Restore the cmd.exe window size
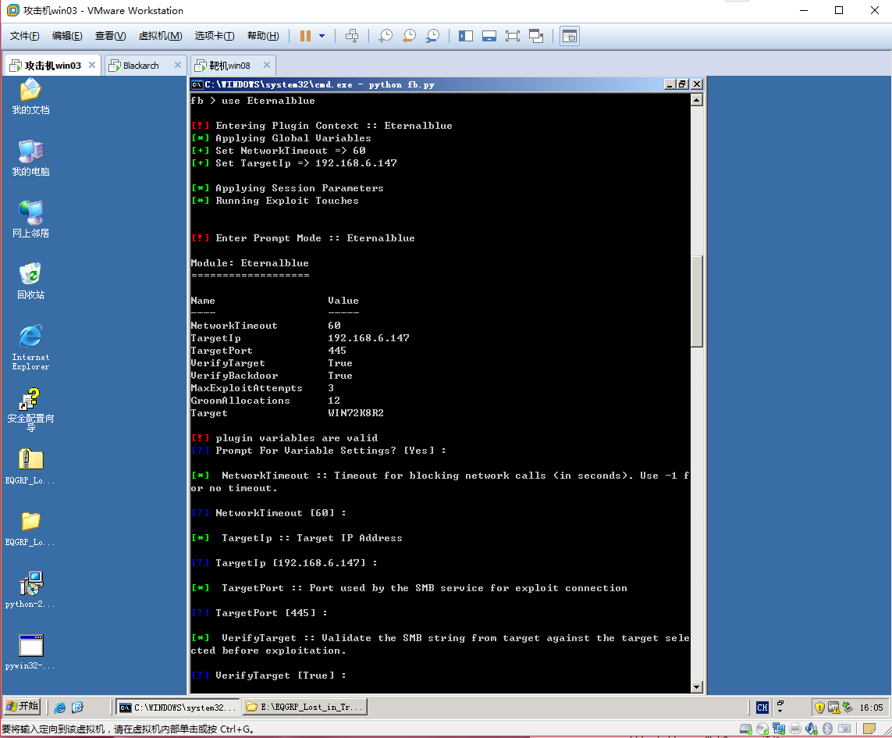 point(683,84)
